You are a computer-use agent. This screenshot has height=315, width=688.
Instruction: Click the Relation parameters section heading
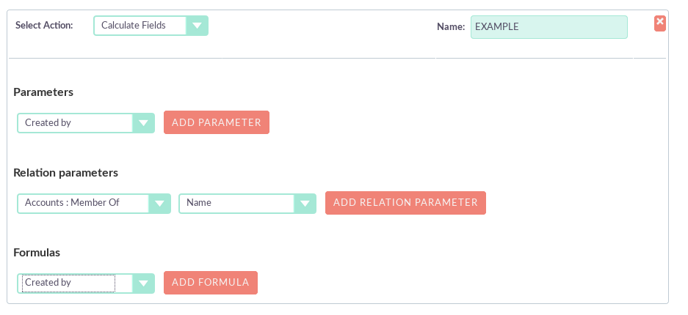tap(65, 173)
